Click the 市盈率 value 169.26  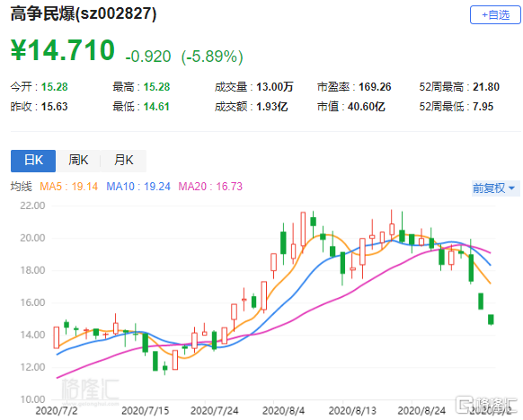[x=375, y=87]
